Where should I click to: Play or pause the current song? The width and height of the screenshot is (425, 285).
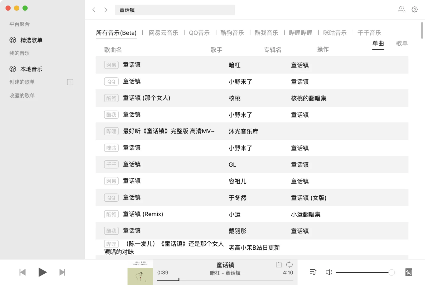point(42,272)
